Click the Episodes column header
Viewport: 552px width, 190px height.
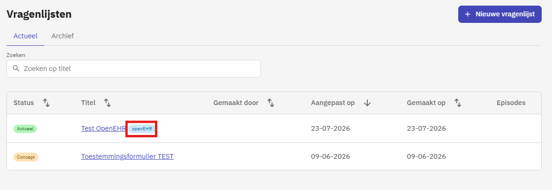511,103
